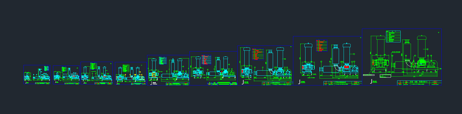Select the title block in fifth sheet
The width and height of the screenshot is (462, 114).
178,84
